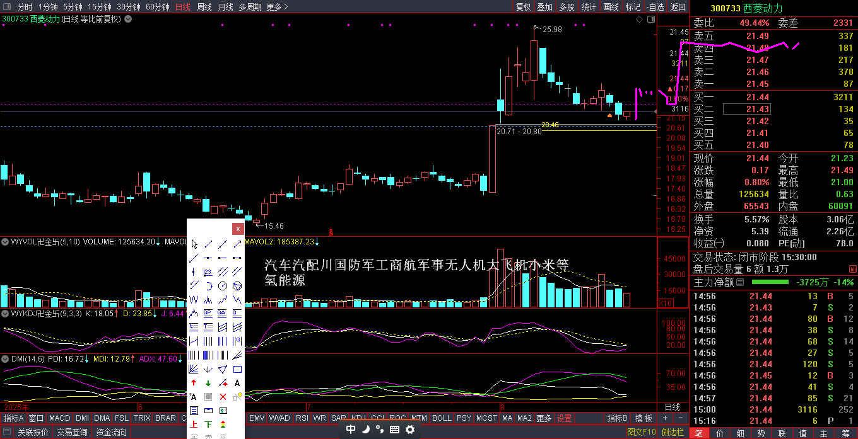Viewport: 858px width, 439px height.
Task: Switch to the 周线 weekly chart
Action: [204, 7]
